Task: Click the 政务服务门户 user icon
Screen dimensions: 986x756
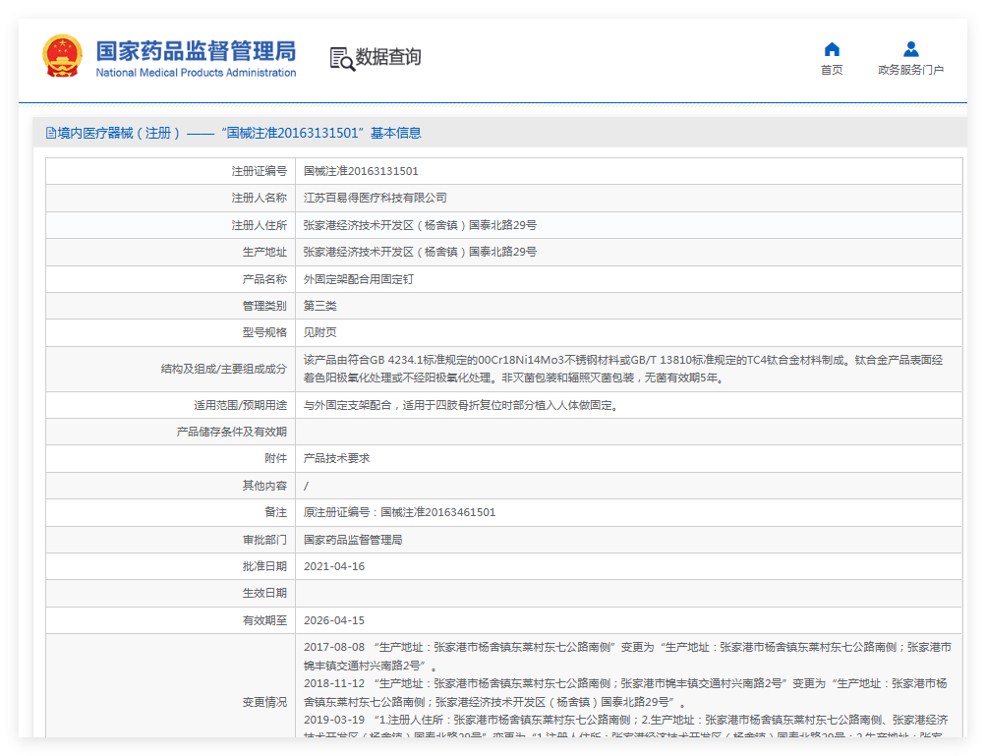Action: click(910, 49)
